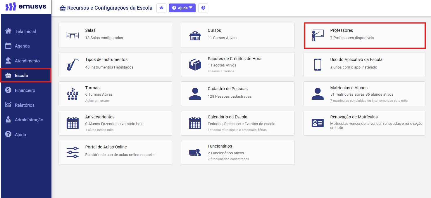Open the Matrículas e Alunos card

[364, 94]
